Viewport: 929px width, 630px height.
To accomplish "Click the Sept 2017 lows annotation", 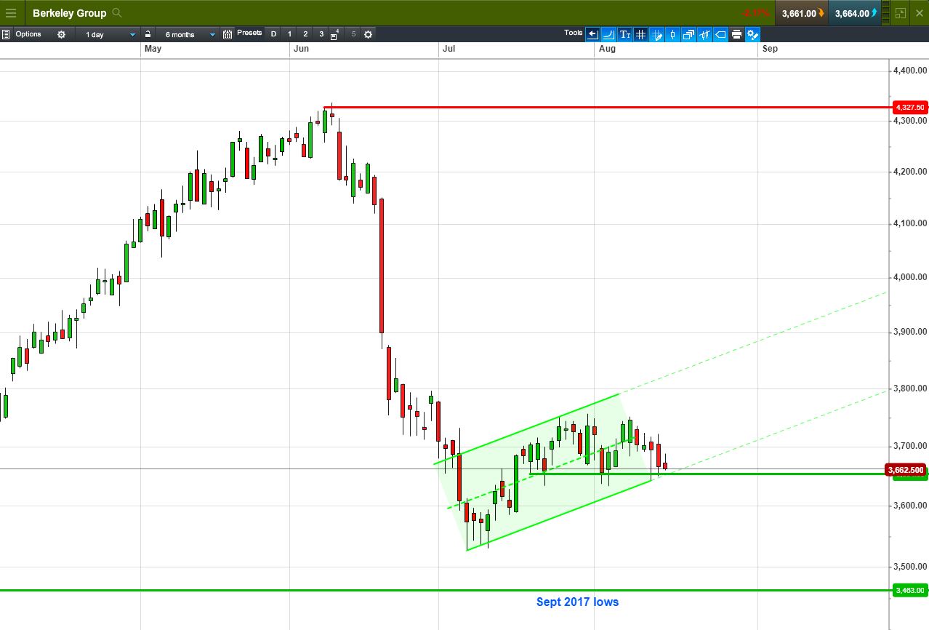I will coord(578,602).
